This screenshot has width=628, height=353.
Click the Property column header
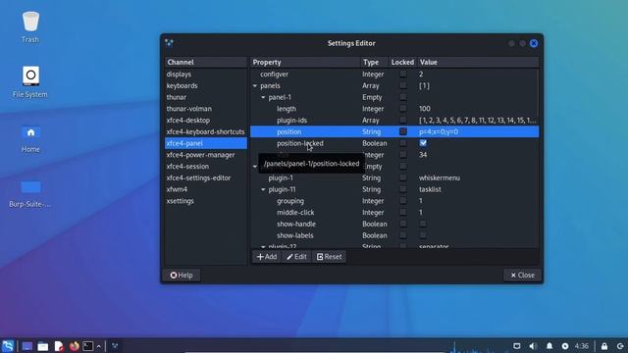(x=305, y=62)
